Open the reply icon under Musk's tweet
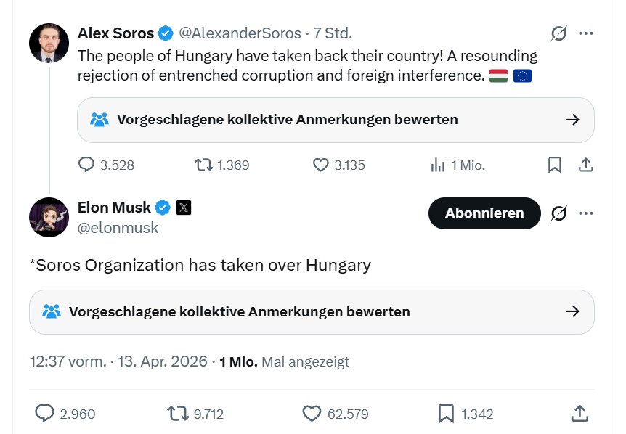 45,412
